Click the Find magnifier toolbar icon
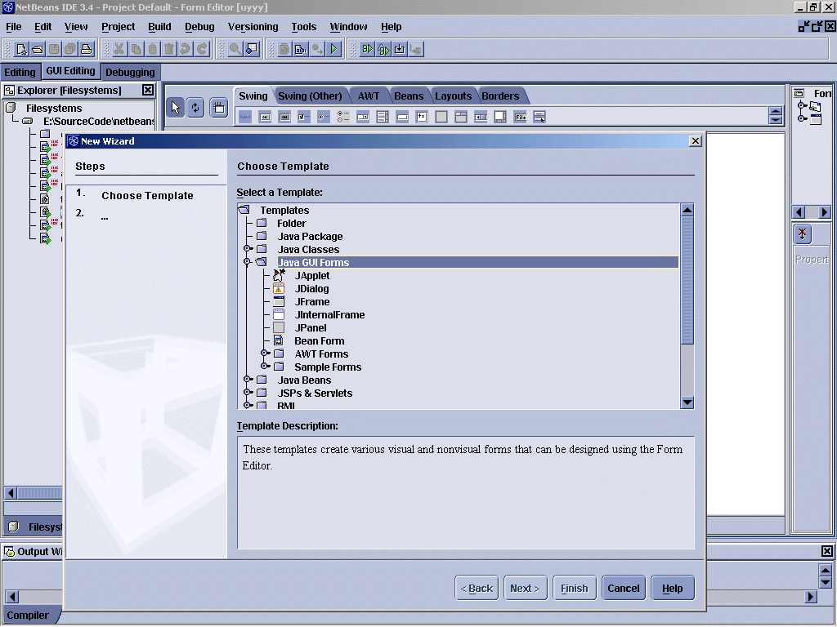 tap(235, 50)
